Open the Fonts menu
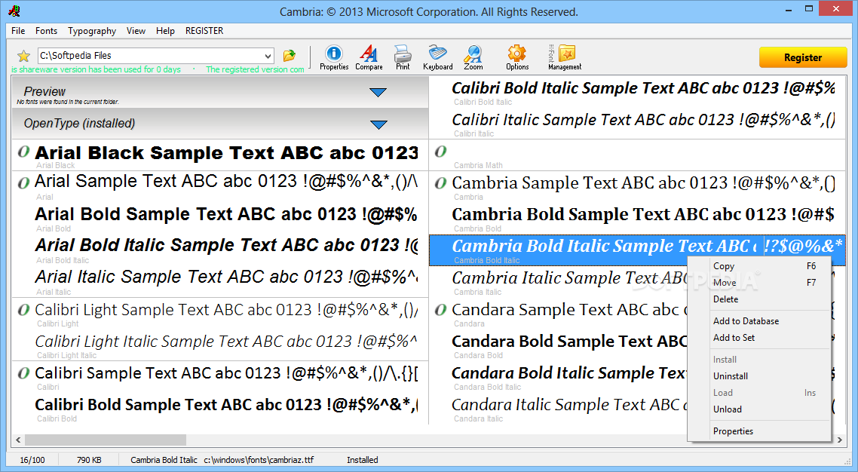 [x=47, y=31]
